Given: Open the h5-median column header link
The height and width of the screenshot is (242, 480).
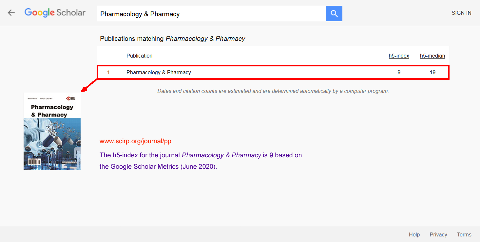Looking at the screenshot, I should click(432, 56).
